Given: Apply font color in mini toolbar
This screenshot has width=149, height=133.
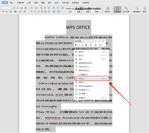Looking at the screenshot, I should click(91, 45).
